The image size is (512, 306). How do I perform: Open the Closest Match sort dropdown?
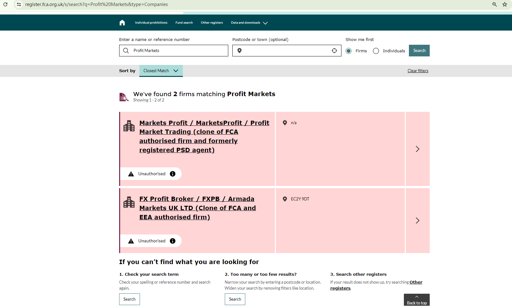(161, 71)
